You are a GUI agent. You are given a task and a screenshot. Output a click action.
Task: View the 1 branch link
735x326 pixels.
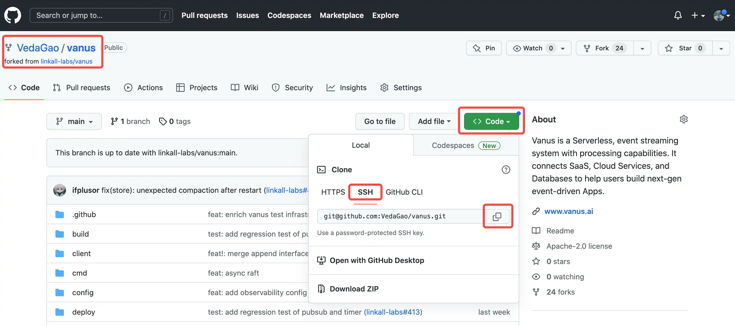[x=130, y=122]
